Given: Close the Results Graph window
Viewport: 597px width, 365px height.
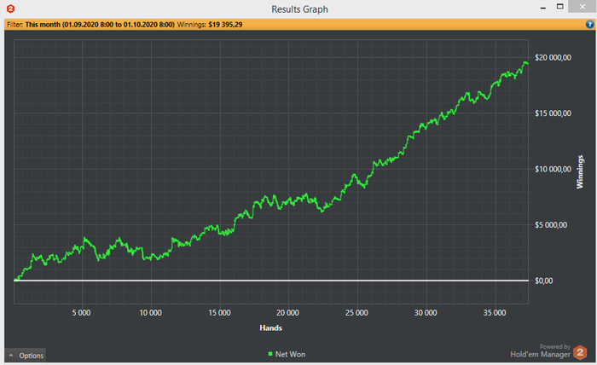Looking at the screenshot, I should click(583, 7).
